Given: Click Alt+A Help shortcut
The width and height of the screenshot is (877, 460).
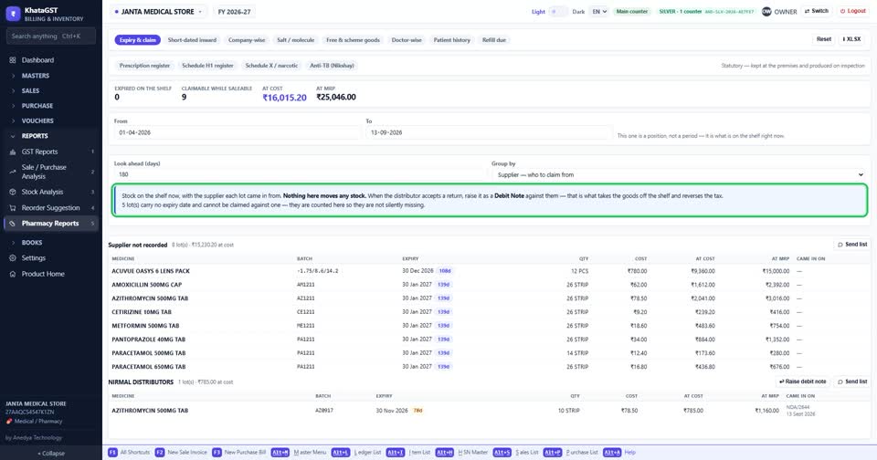Looking at the screenshot, I should pos(619,452).
